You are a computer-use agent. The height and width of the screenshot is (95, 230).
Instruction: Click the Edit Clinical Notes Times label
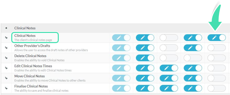(33, 66)
